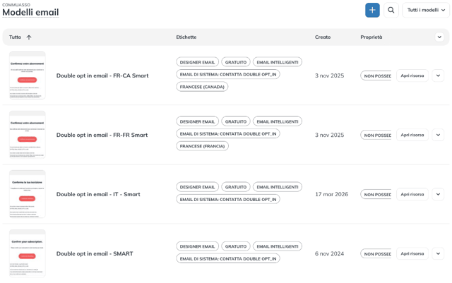Click EMAIL INTELLIGENTI tag in FR-FR row

point(278,121)
